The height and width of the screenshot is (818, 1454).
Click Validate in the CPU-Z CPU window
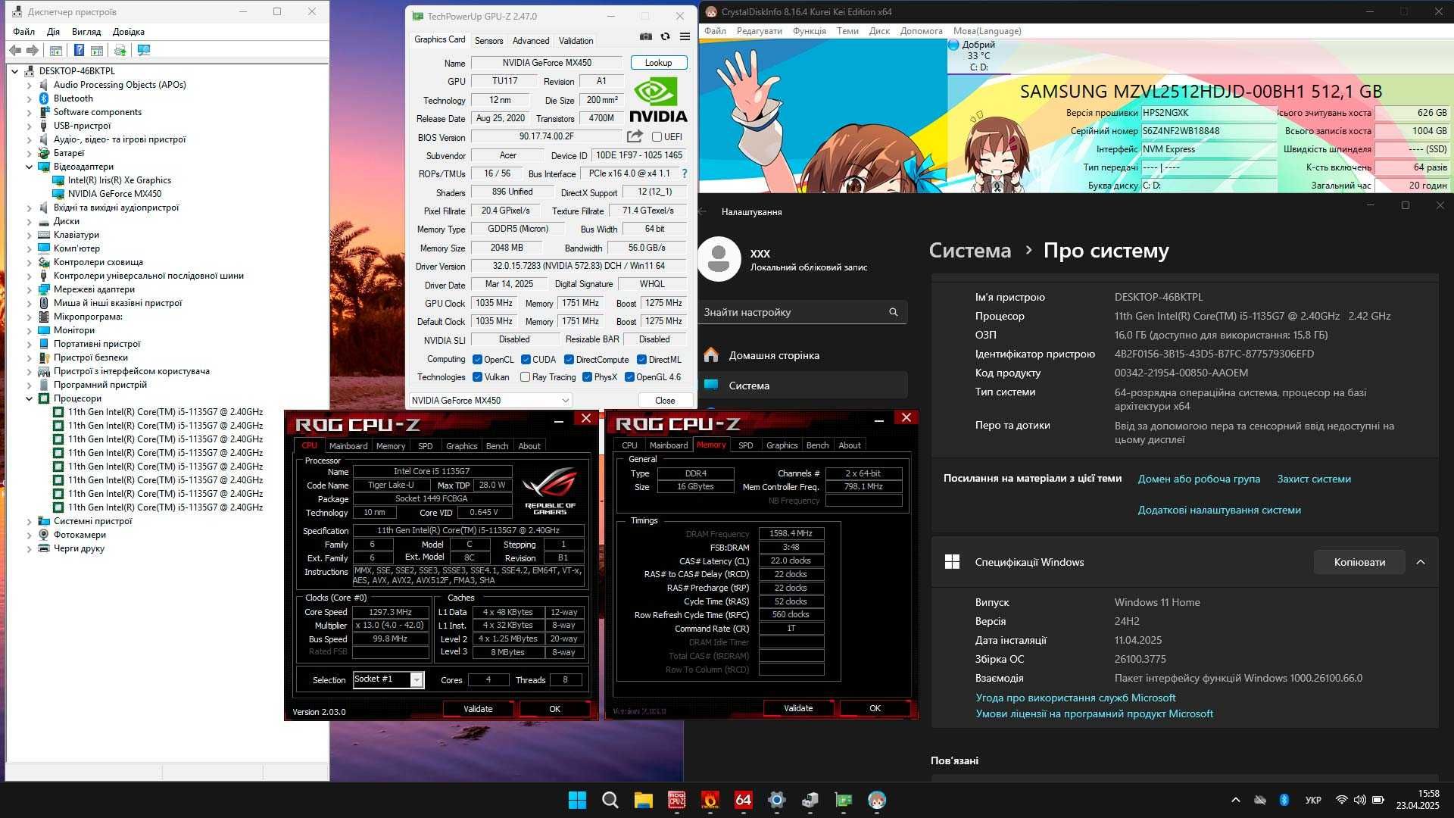(478, 709)
